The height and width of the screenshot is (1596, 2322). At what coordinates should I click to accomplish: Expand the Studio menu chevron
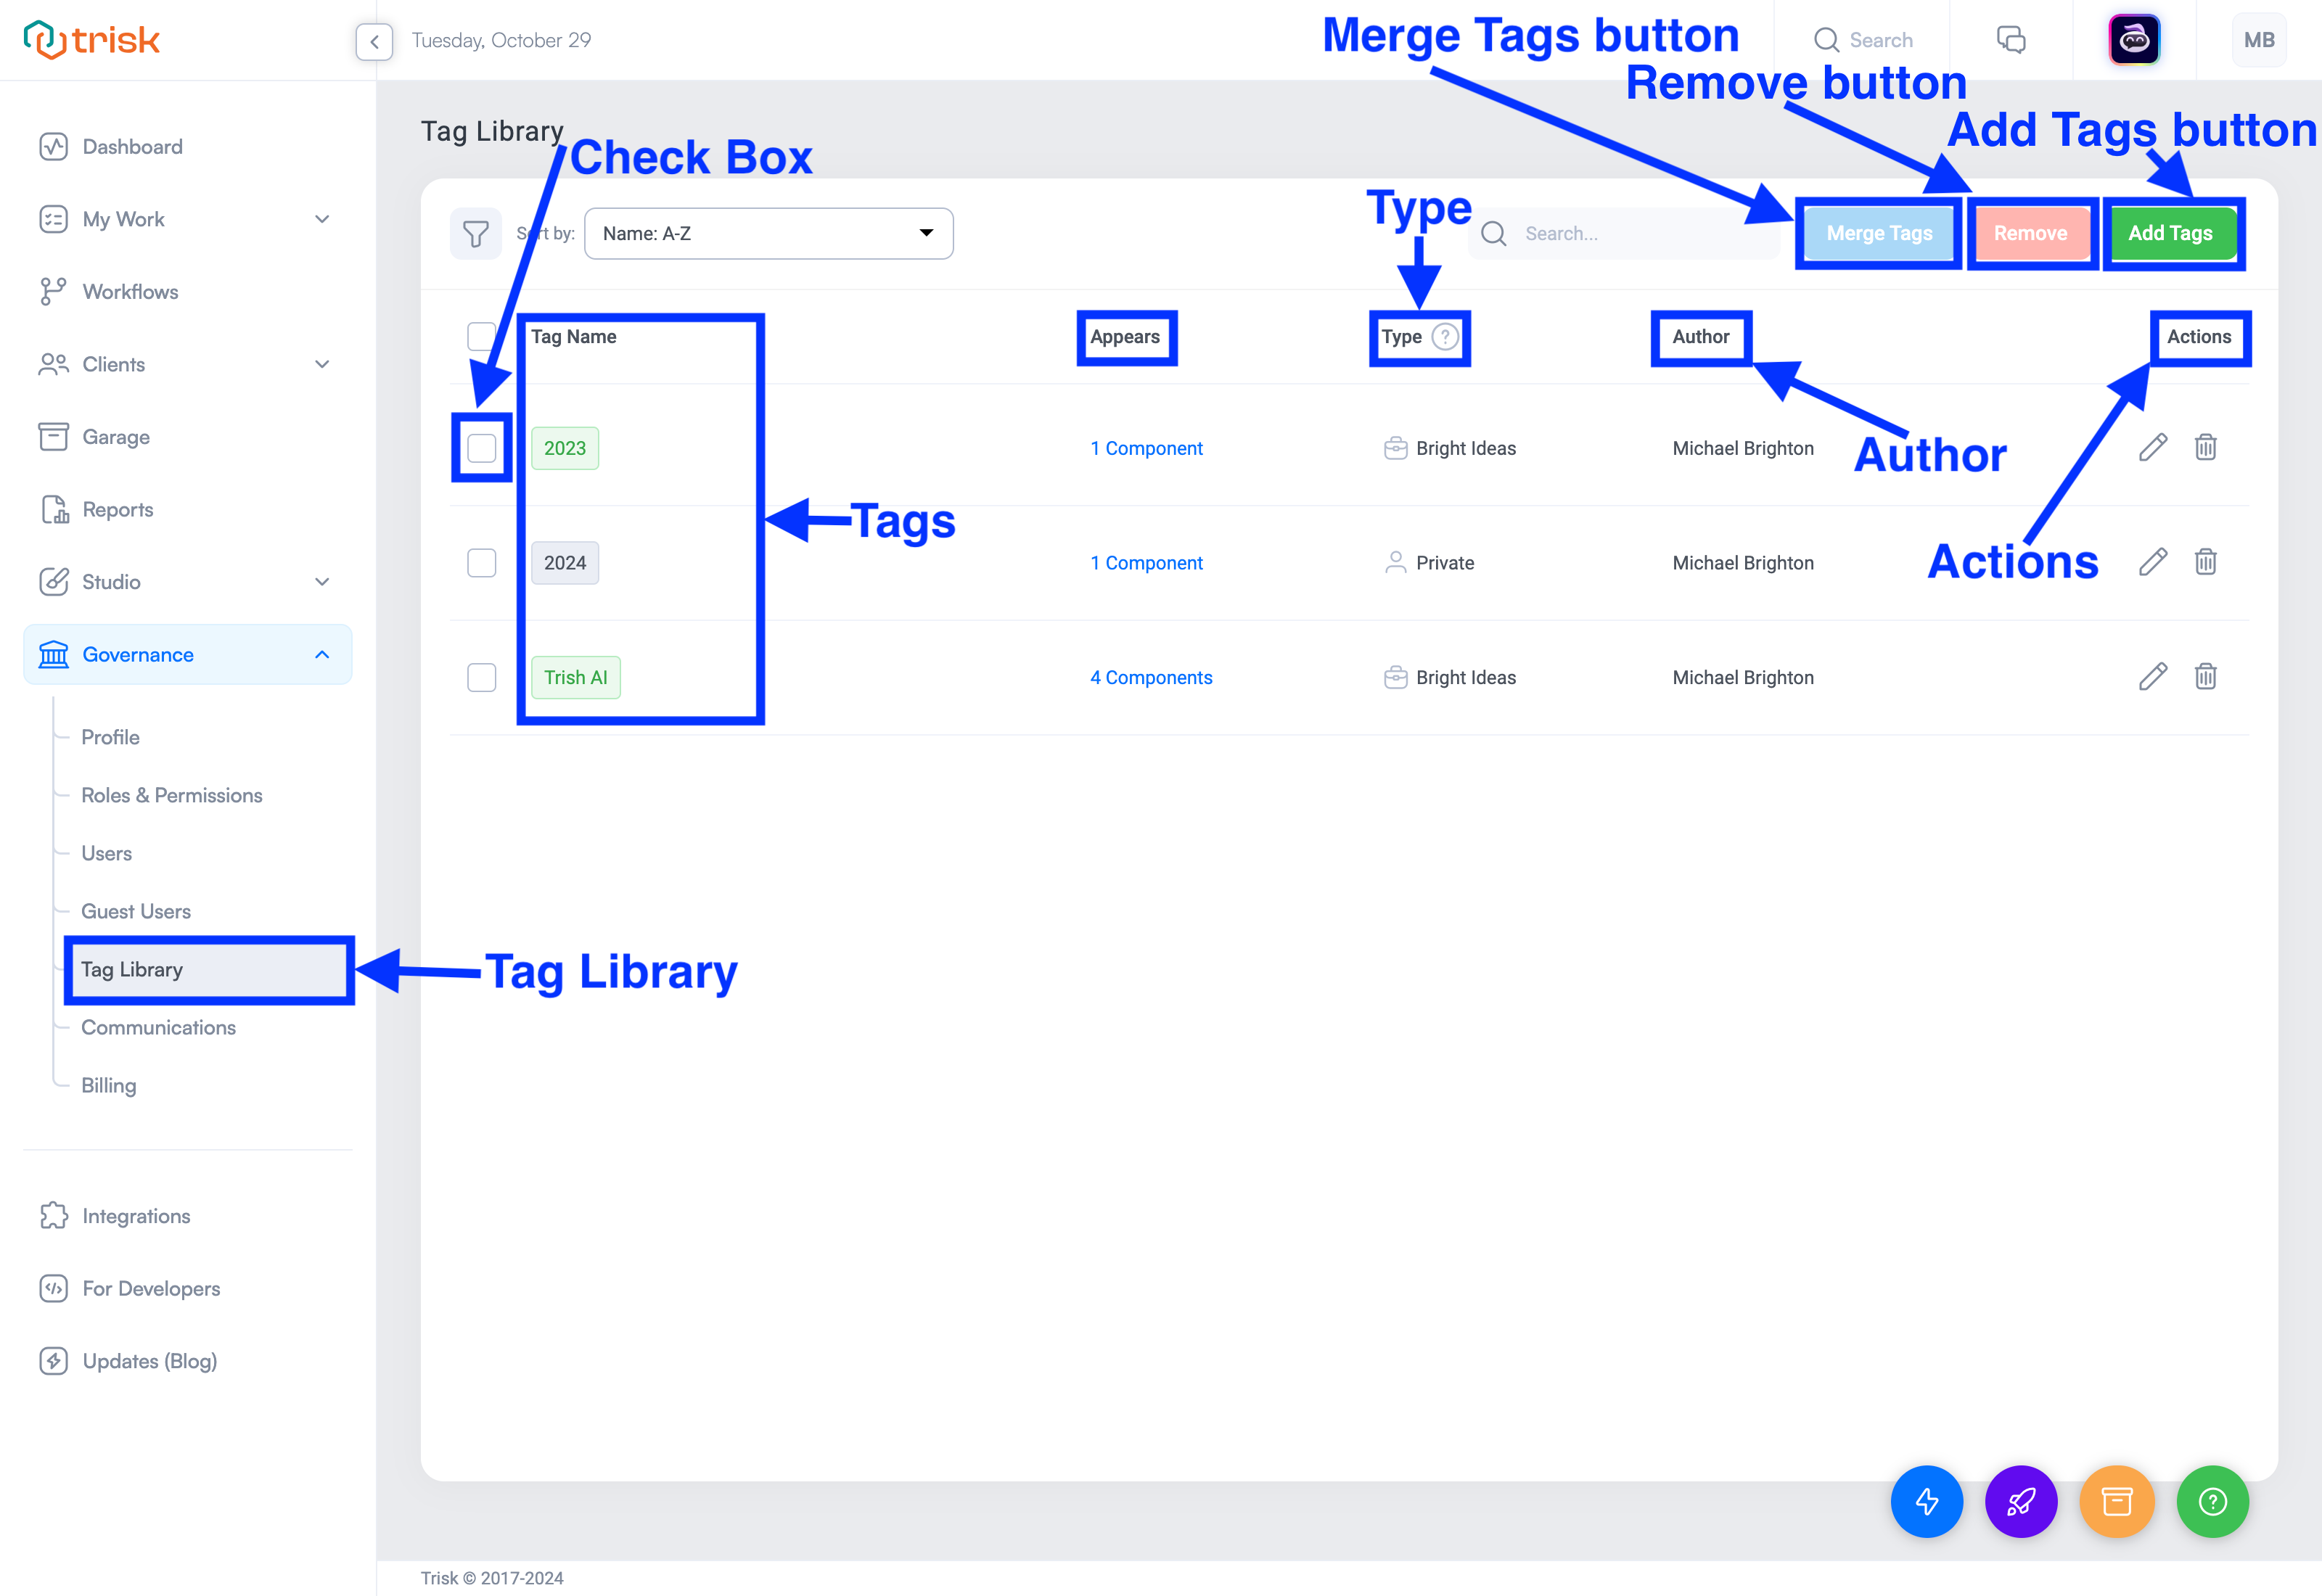click(322, 582)
